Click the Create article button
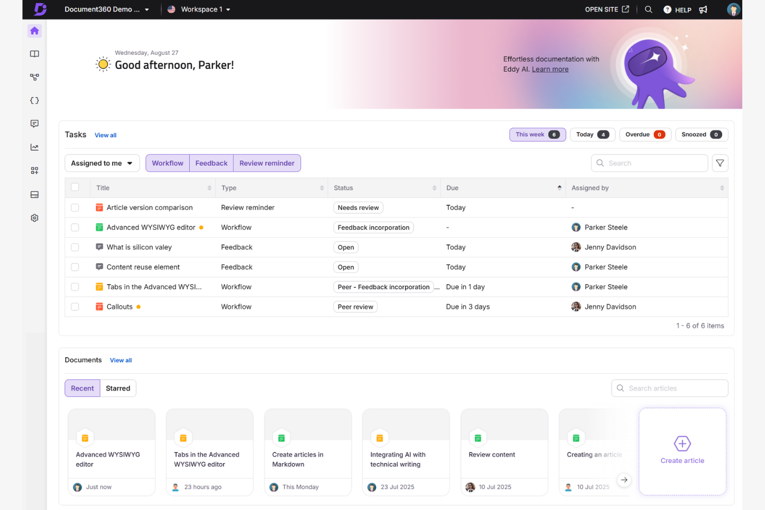 (x=682, y=451)
